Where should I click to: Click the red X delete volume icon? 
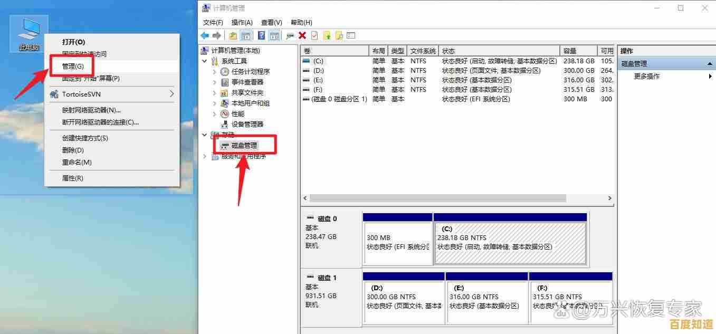pos(302,35)
